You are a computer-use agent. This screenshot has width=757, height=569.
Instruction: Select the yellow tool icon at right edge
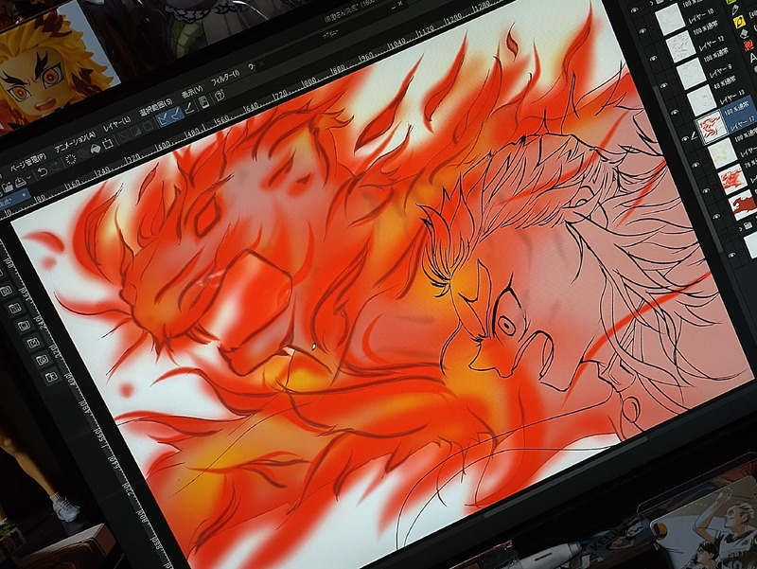pyautogui.click(x=740, y=22)
